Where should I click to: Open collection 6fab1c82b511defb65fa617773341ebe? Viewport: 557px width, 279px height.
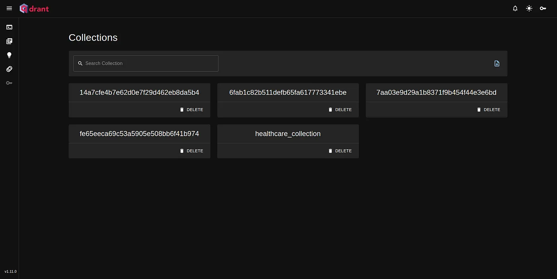288,93
